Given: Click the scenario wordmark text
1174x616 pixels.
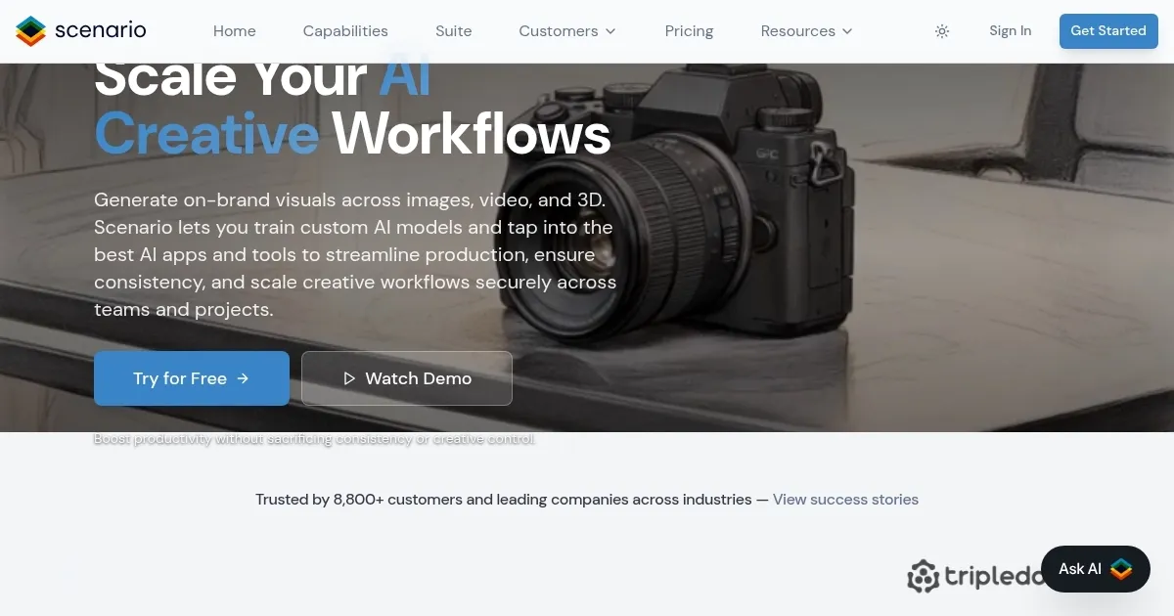Looking at the screenshot, I should (101, 30).
